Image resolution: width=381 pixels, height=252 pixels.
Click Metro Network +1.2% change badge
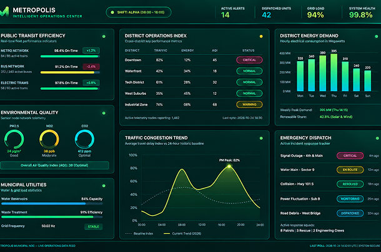(91, 51)
